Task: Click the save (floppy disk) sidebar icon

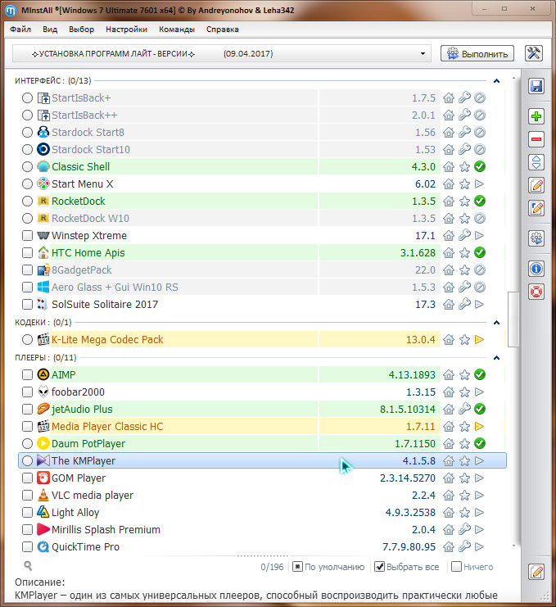Action: tap(536, 86)
